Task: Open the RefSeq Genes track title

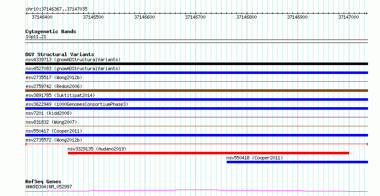Action: pyautogui.click(x=44, y=182)
